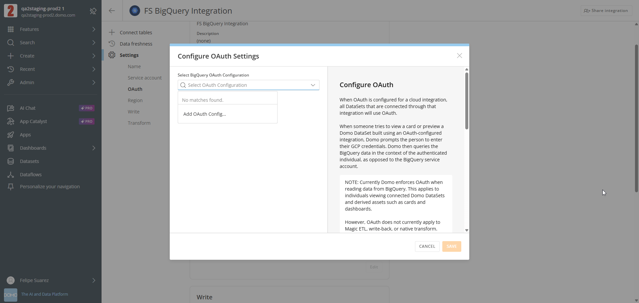639x303 pixels.
Task: Go back with the arrow icon
Action: pyautogui.click(x=112, y=11)
